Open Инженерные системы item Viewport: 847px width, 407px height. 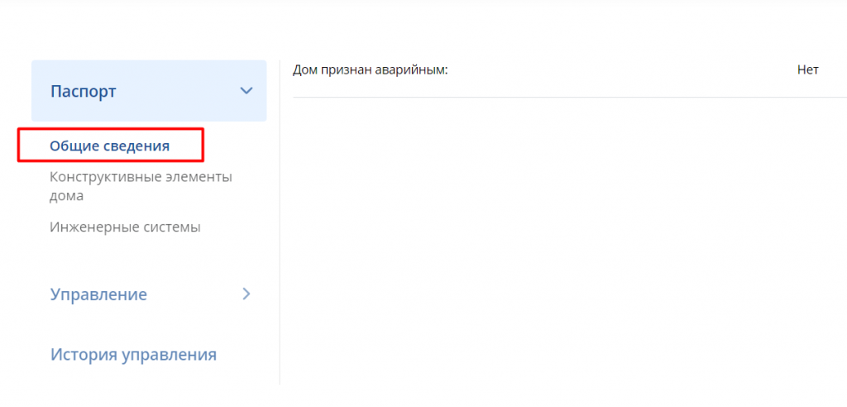click(126, 227)
